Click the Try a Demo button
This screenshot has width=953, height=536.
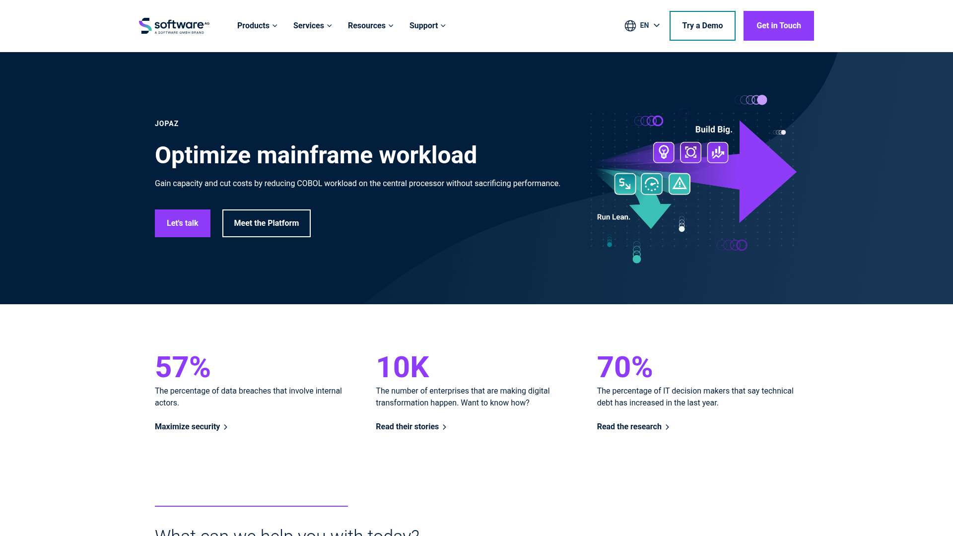pyautogui.click(x=702, y=25)
